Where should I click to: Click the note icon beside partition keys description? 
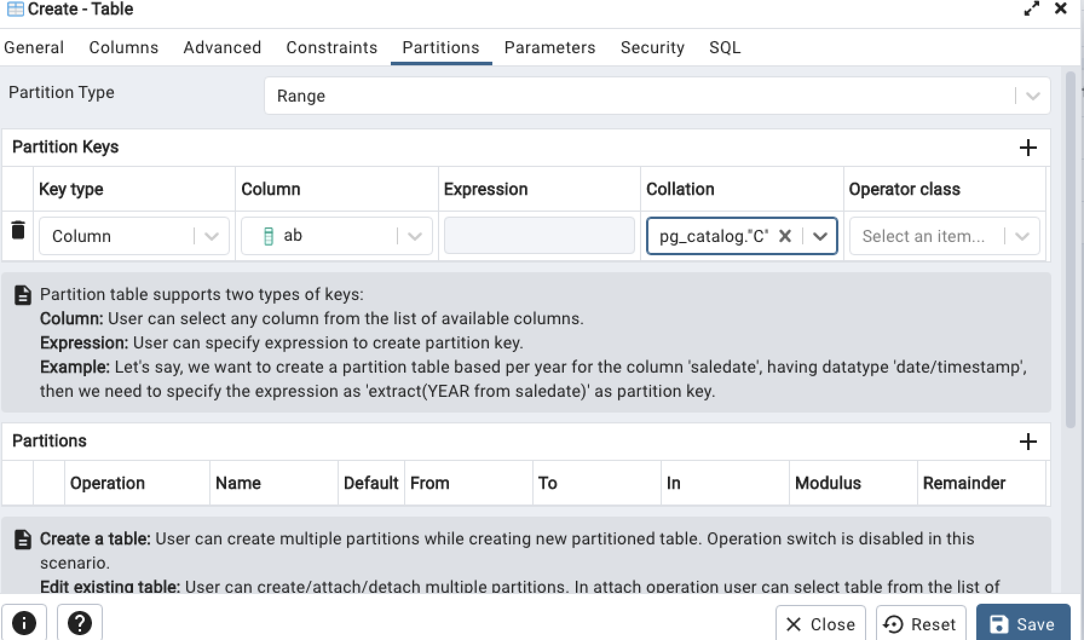click(22, 295)
